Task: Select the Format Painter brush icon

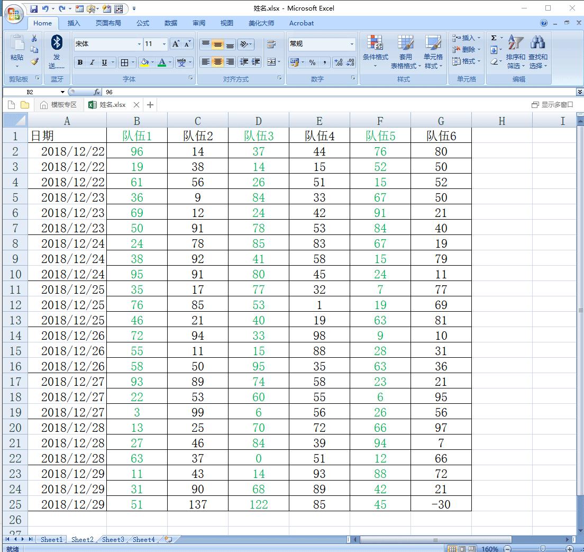Action: coord(34,62)
